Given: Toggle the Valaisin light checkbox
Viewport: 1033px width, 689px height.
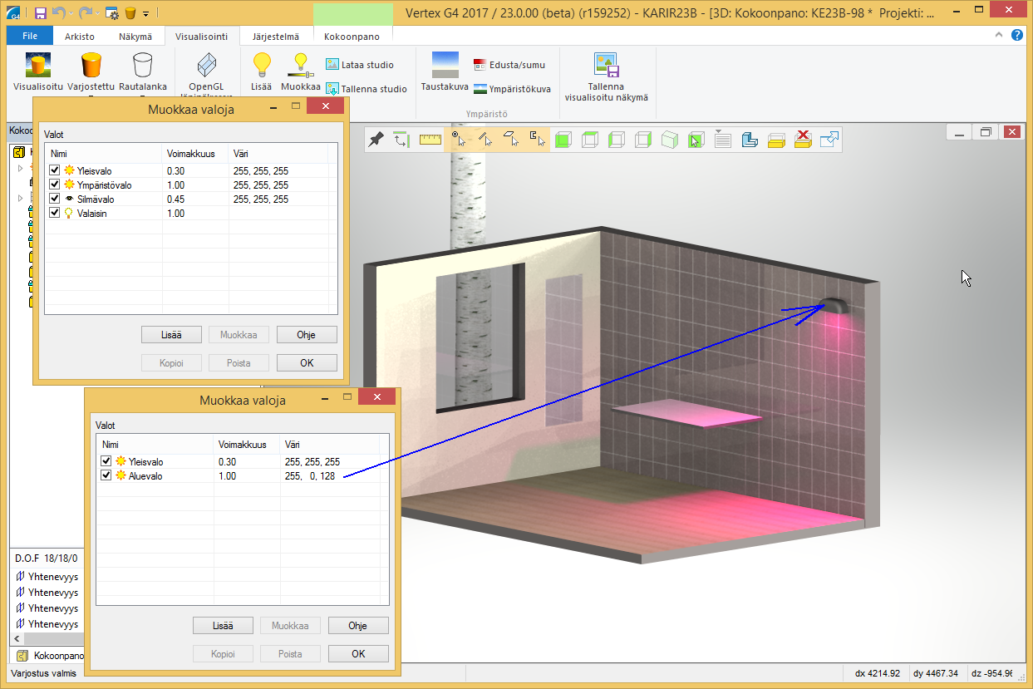Looking at the screenshot, I should [55, 213].
